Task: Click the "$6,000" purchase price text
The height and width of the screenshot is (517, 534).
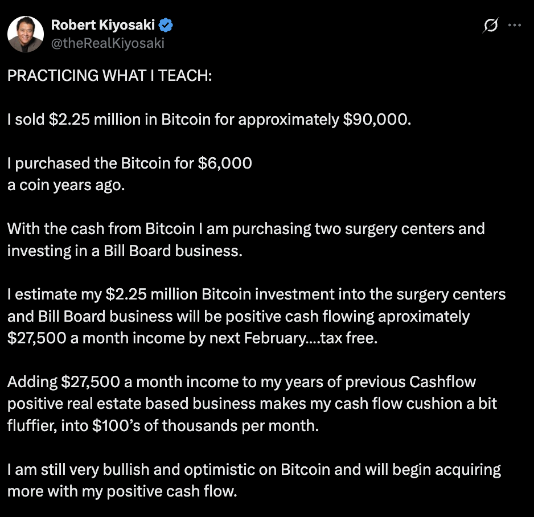Action: (224, 163)
